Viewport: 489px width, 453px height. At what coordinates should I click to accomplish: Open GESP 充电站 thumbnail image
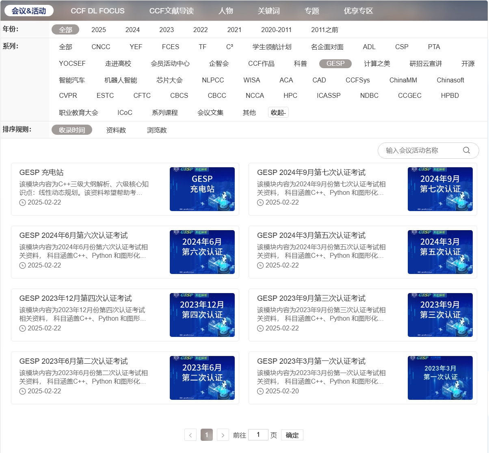coord(202,189)
